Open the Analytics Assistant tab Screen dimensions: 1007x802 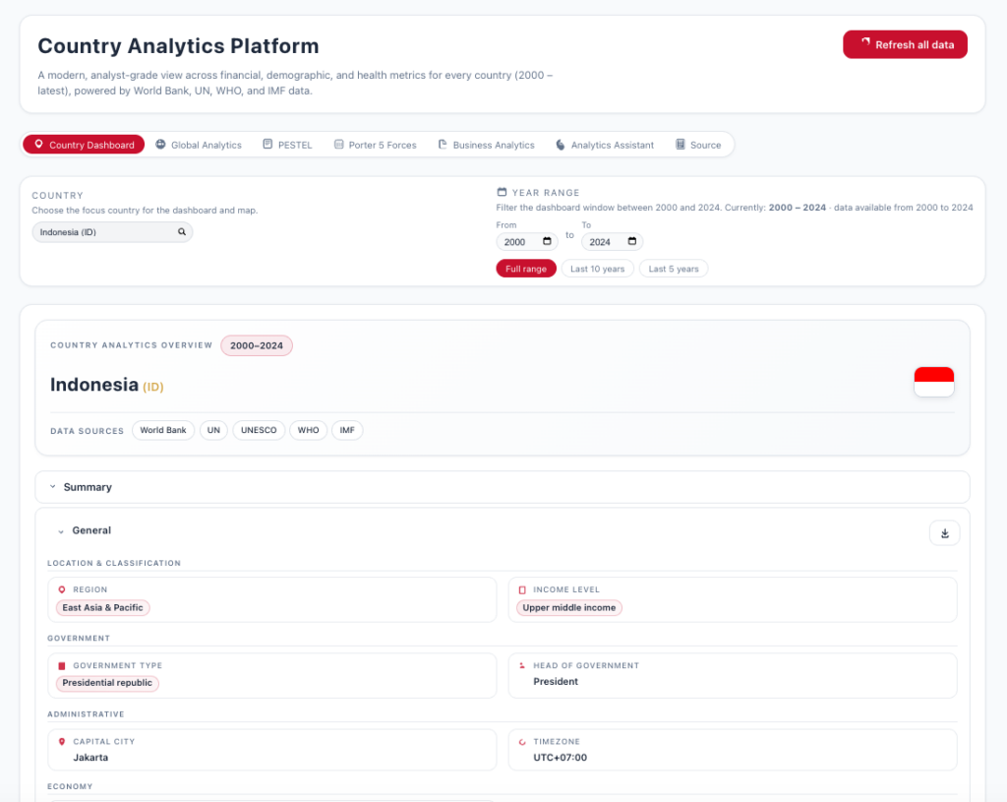[x=604, y=145]
